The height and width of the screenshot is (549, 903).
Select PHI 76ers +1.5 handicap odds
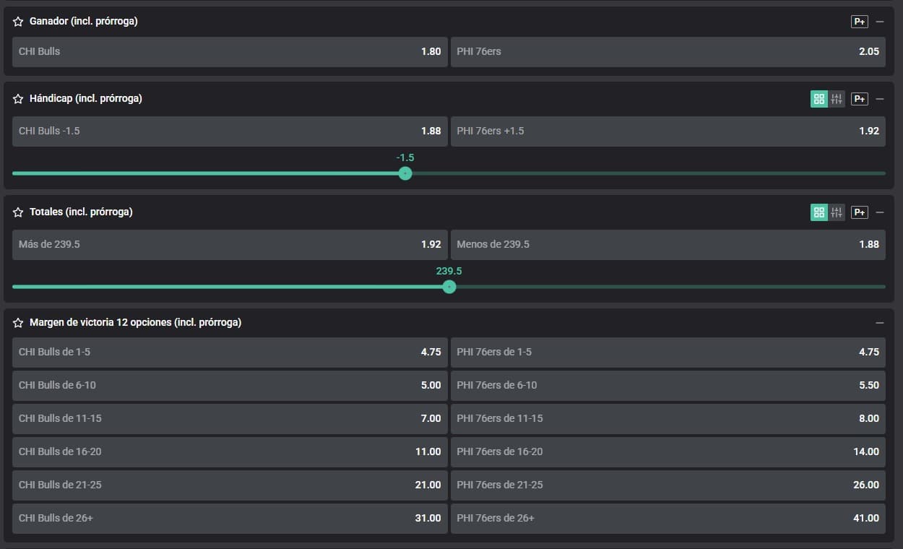(x=667, y=131)
